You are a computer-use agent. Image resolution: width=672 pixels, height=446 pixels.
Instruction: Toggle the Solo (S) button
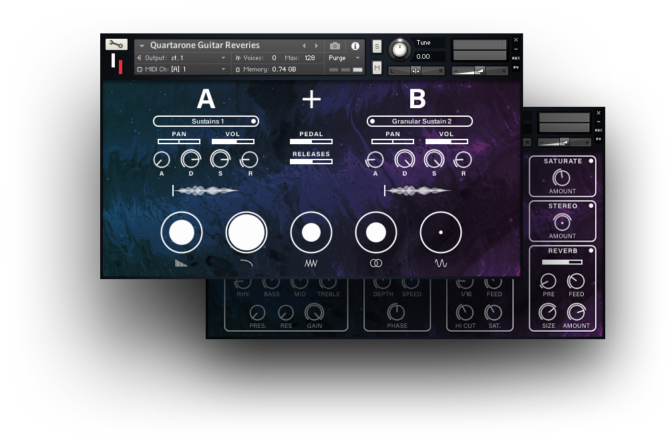click(377, 46)
